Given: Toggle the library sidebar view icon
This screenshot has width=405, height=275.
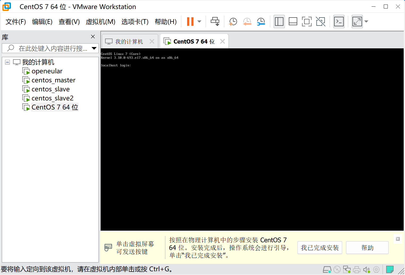Looking at the screenshot, I should (279, 22).
